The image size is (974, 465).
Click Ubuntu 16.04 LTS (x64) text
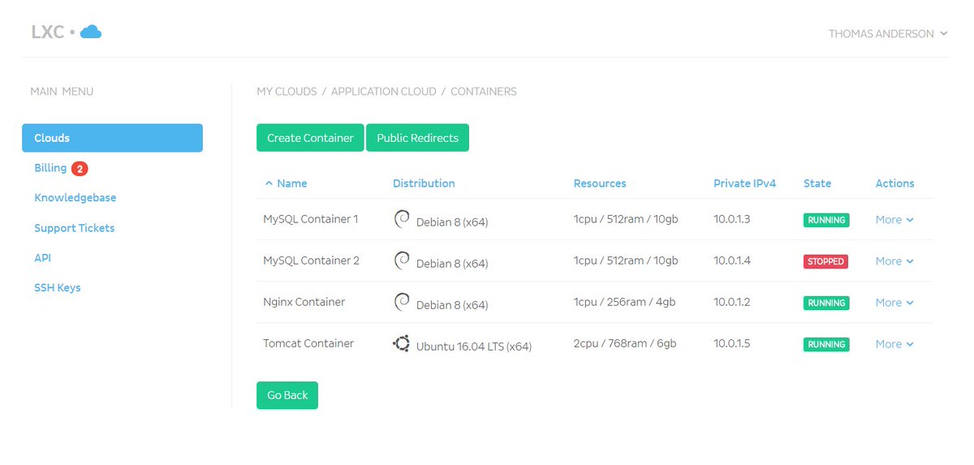tap(474, 347)
